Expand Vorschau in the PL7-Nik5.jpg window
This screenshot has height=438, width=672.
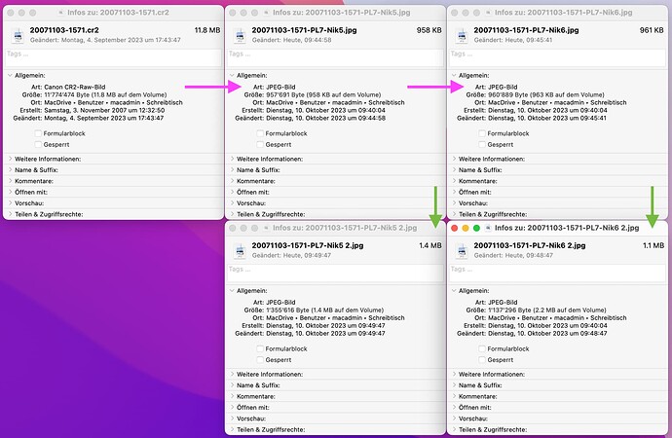pos(232,203)
